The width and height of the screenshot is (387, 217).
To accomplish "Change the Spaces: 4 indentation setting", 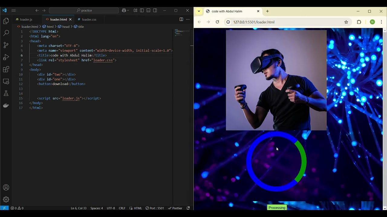I will [x=96, y=208].
